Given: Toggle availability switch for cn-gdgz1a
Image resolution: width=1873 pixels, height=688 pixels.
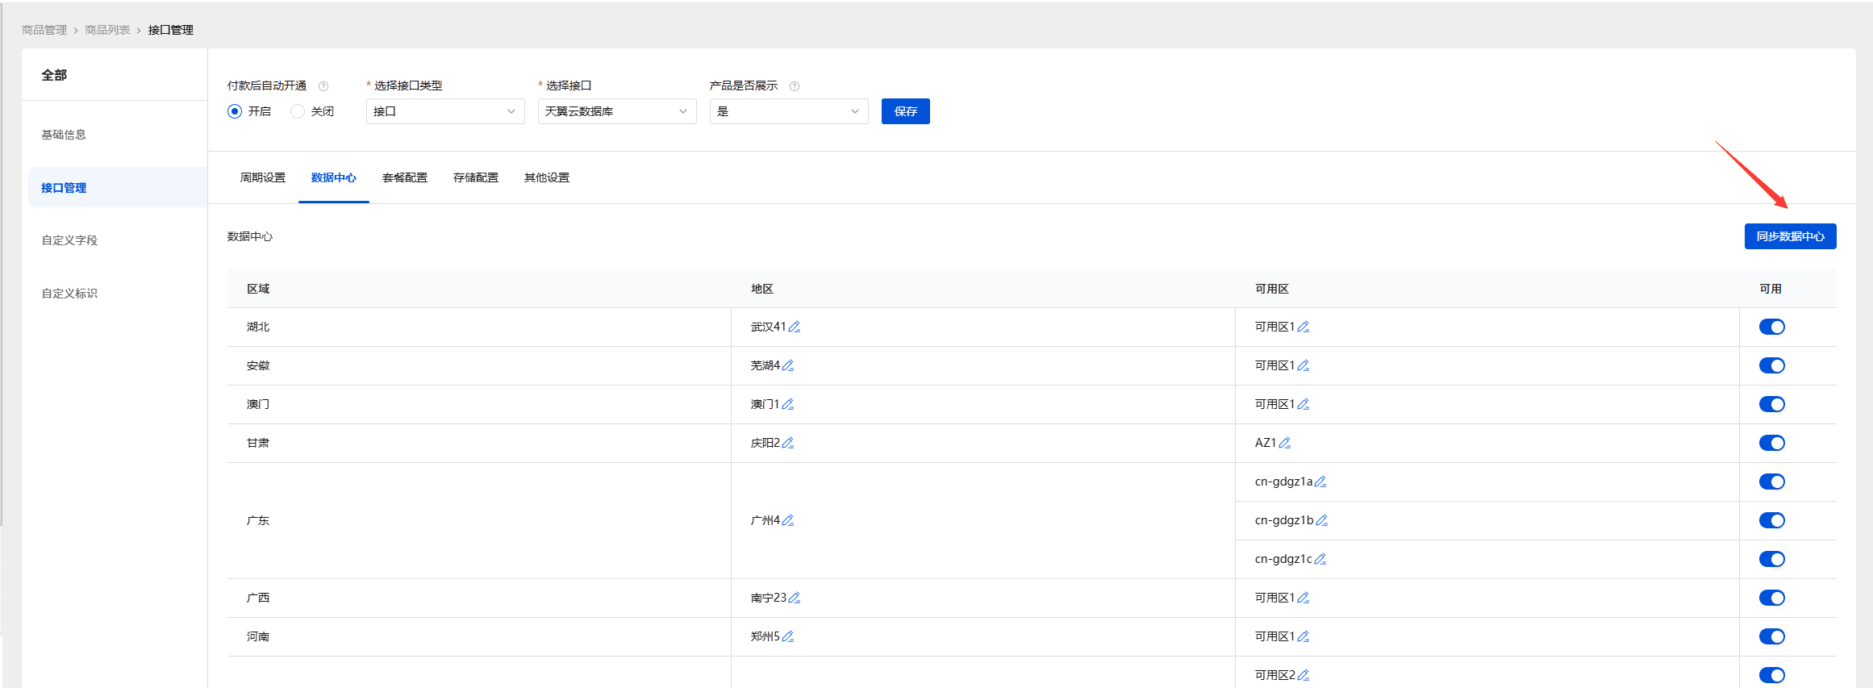Looking at the screenshot, I should coord(1772,482).
